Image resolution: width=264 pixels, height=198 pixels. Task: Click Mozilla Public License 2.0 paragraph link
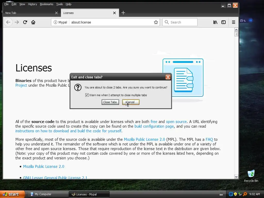(x=144, y=139)
